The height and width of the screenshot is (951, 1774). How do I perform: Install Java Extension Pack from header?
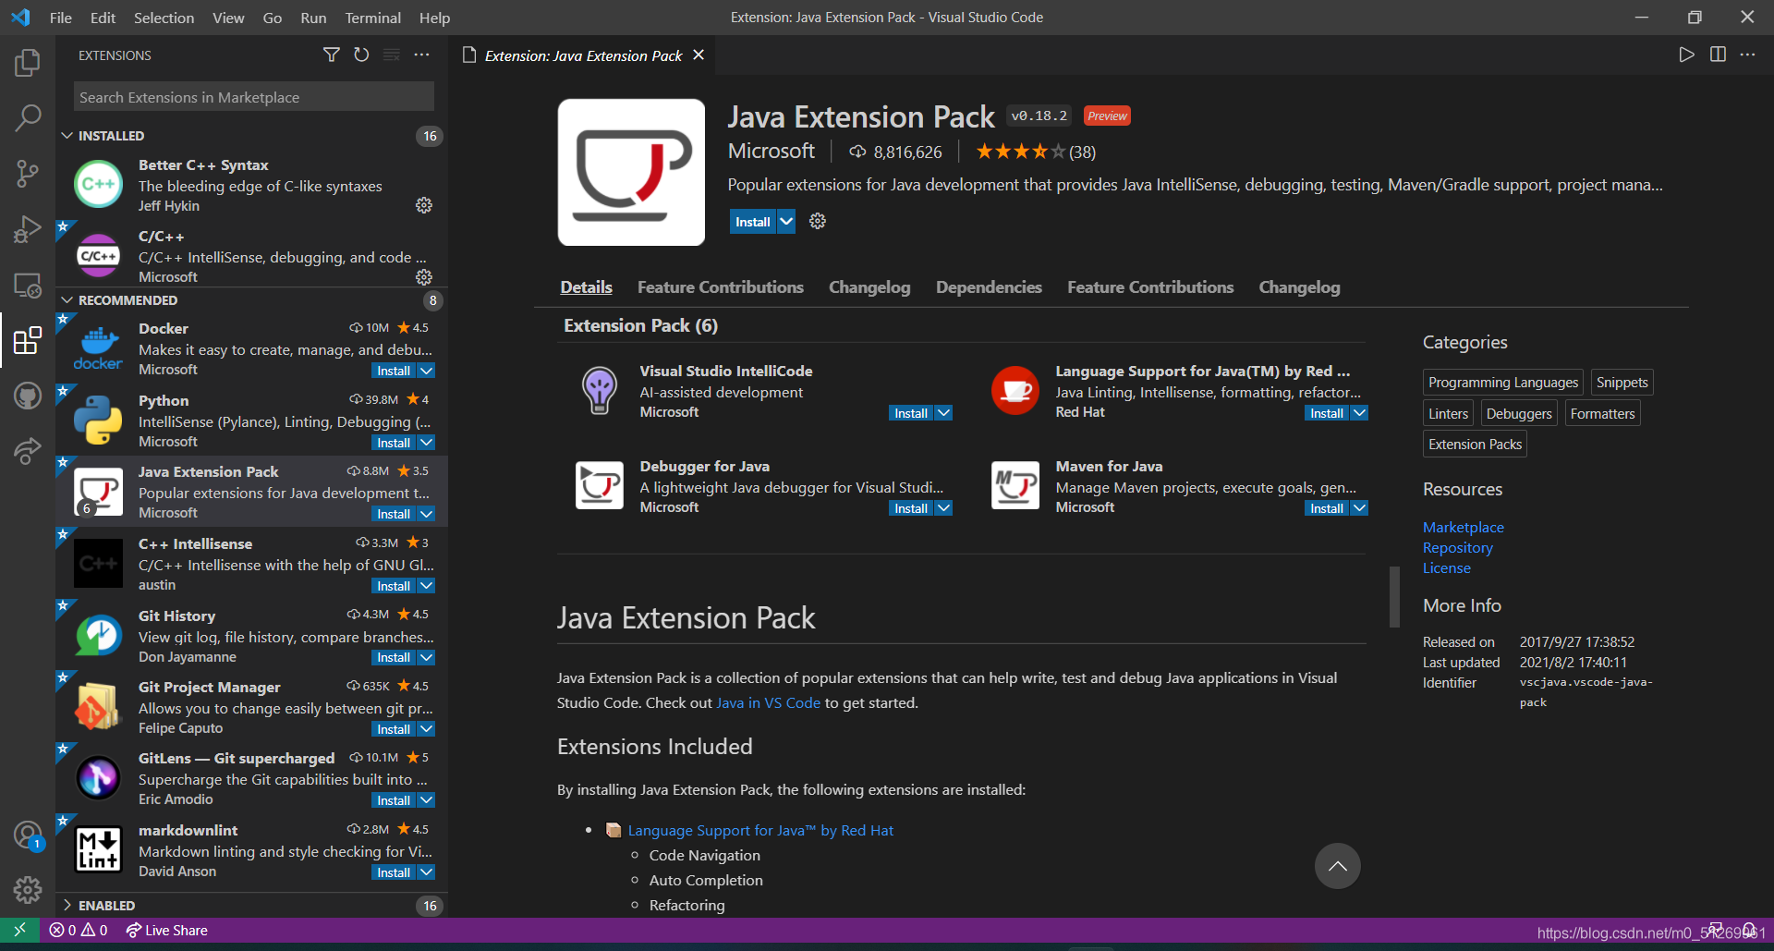753,222
